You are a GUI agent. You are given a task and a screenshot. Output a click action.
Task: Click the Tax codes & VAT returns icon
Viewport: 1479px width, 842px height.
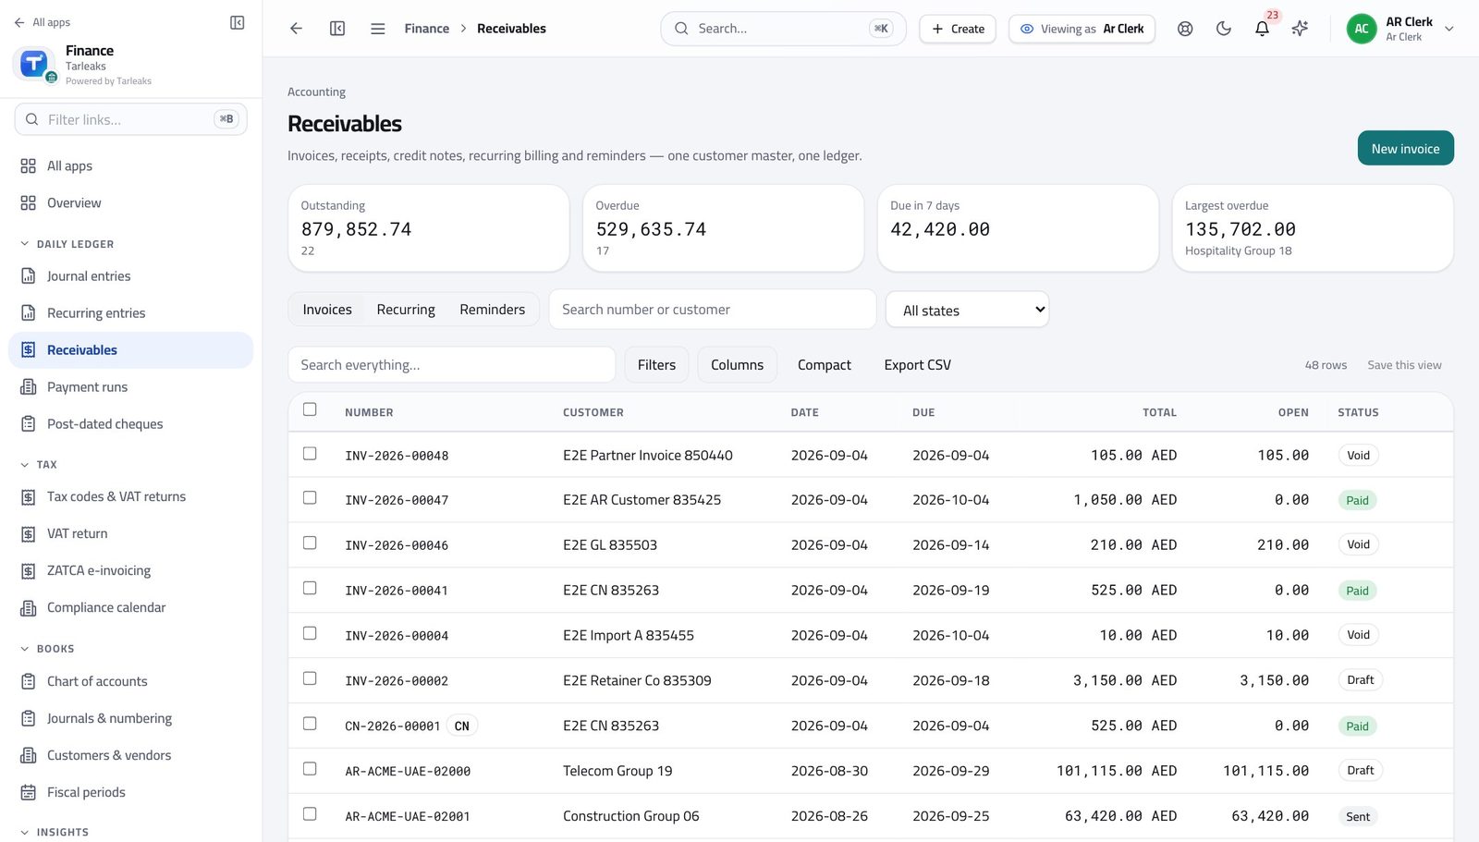[29, 497]
